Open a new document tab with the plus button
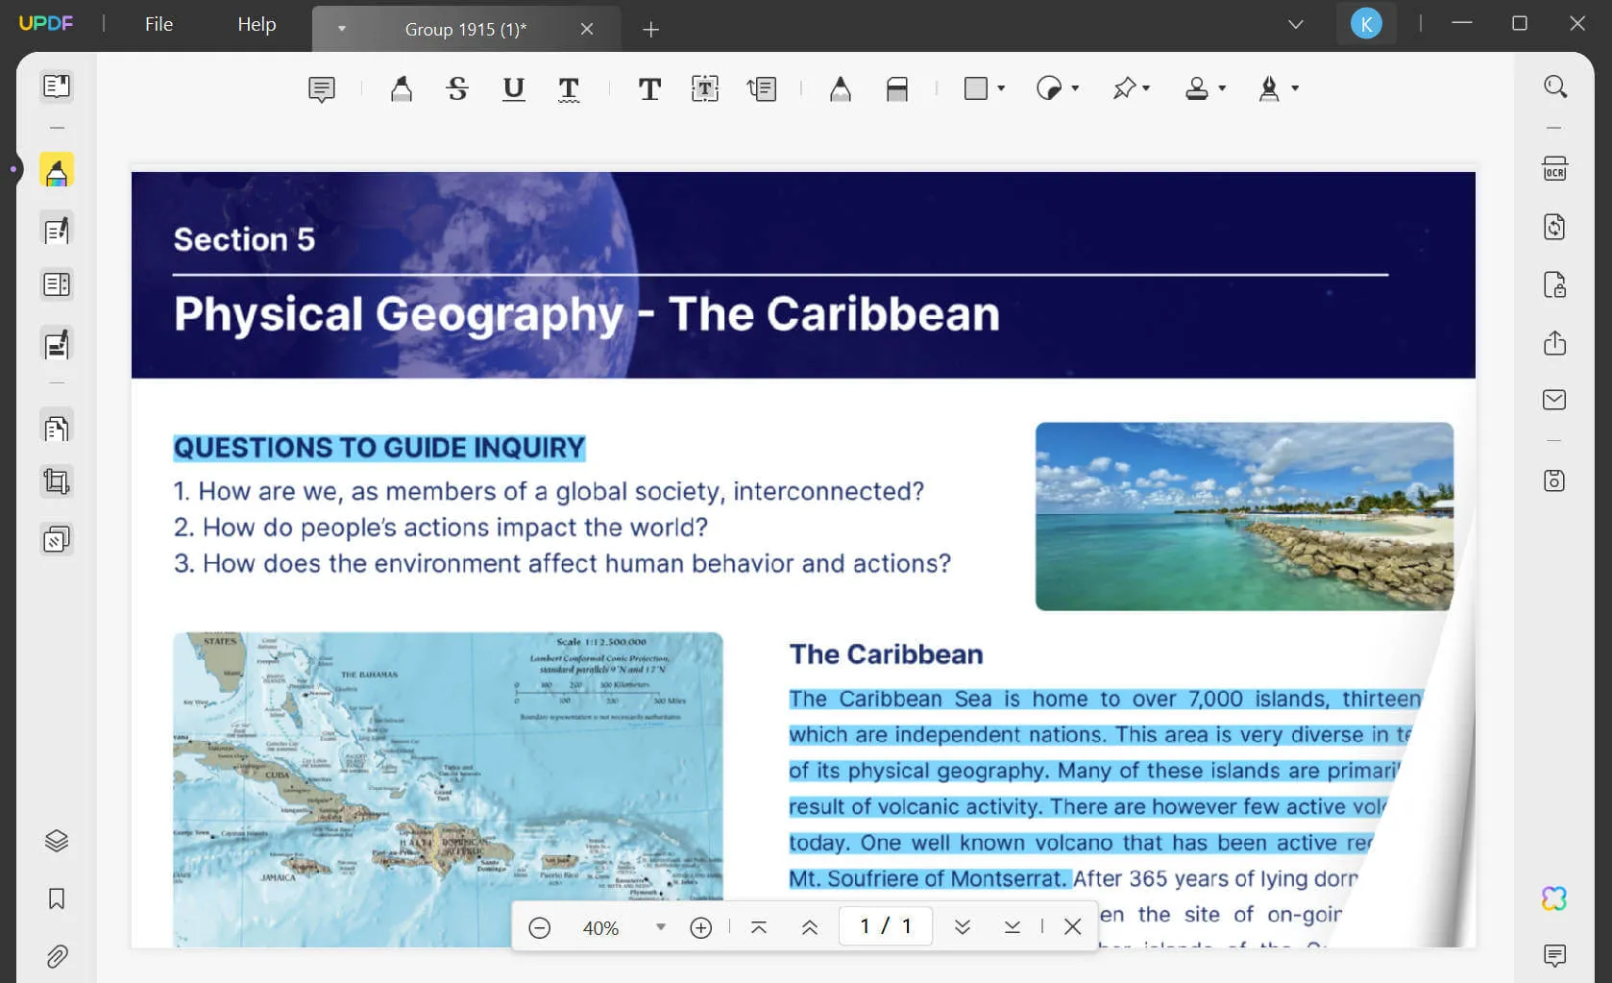Screen dimensions: 1612x983 [x=650, y=30]
